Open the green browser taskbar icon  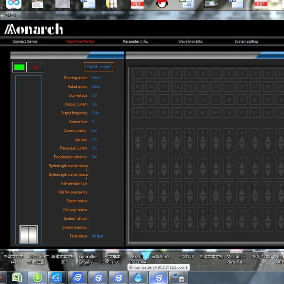pyautogui.click(x=38, y=278)
